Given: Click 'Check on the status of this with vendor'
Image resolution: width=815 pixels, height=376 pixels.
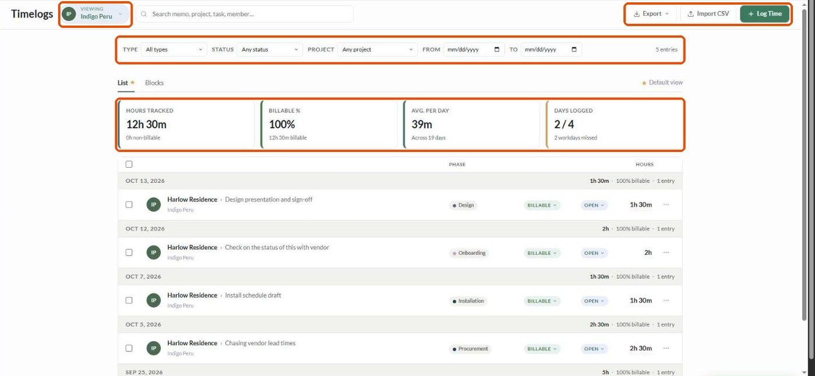Looking at the screenshot, I should tap(277, 247).
